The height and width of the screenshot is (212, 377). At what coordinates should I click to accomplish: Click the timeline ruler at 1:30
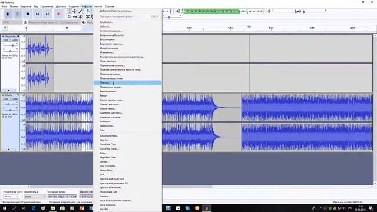click(271, 28)
